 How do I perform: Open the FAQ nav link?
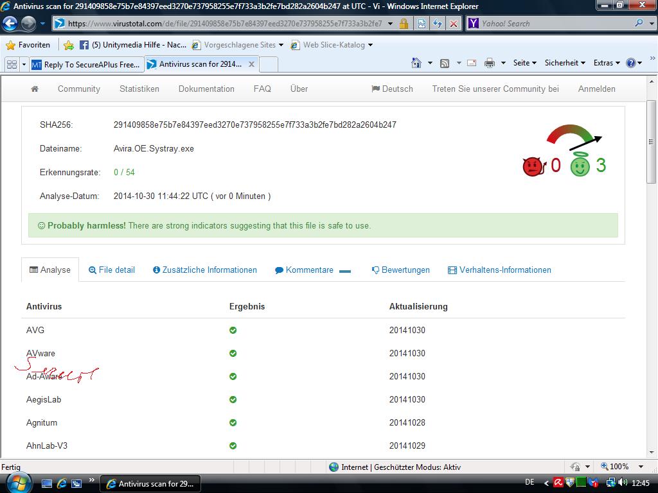pyautogui.click(x=262, y=89)
